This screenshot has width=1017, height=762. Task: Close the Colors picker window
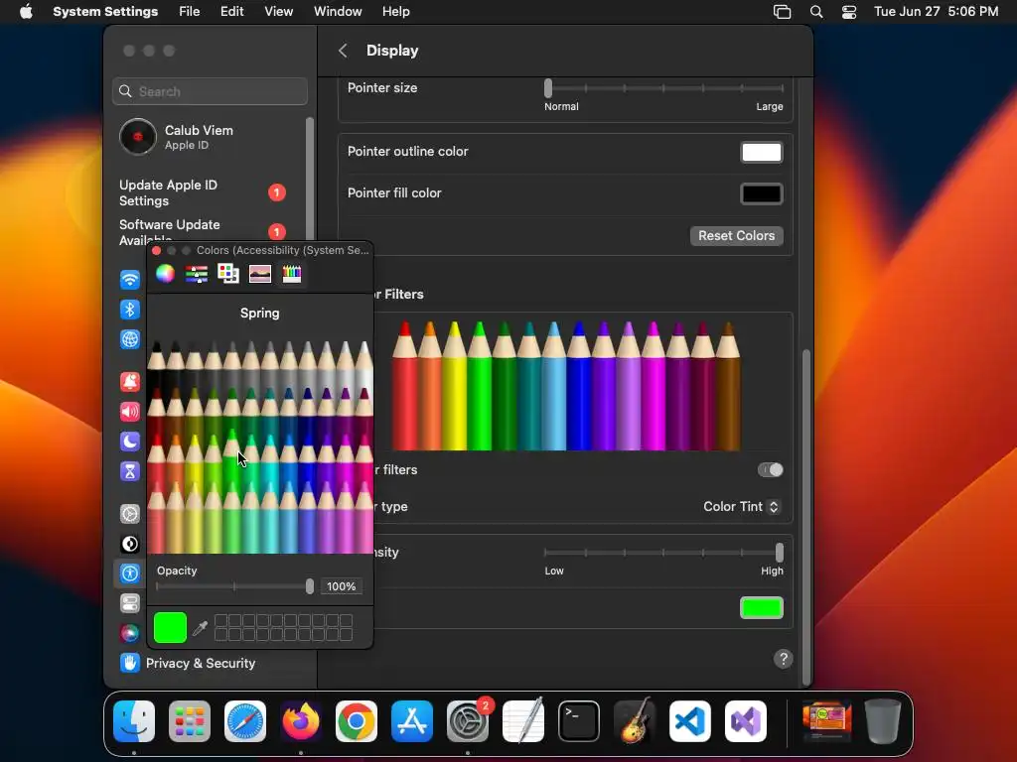click(156, 250)
